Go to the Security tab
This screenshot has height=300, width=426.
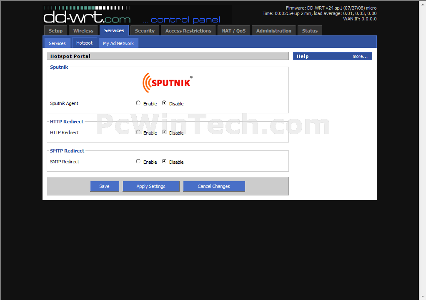click(x=145, y=31)
